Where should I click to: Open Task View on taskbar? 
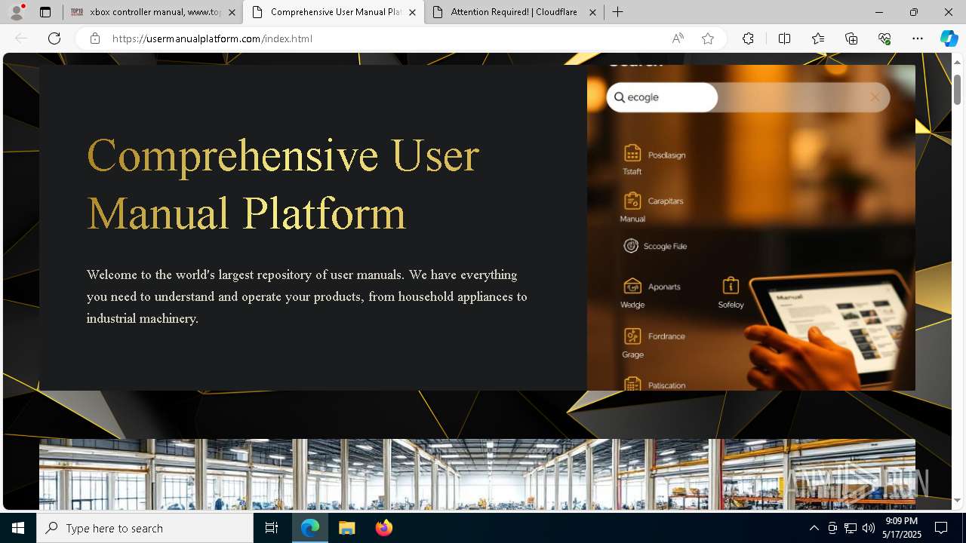(272, 528)
